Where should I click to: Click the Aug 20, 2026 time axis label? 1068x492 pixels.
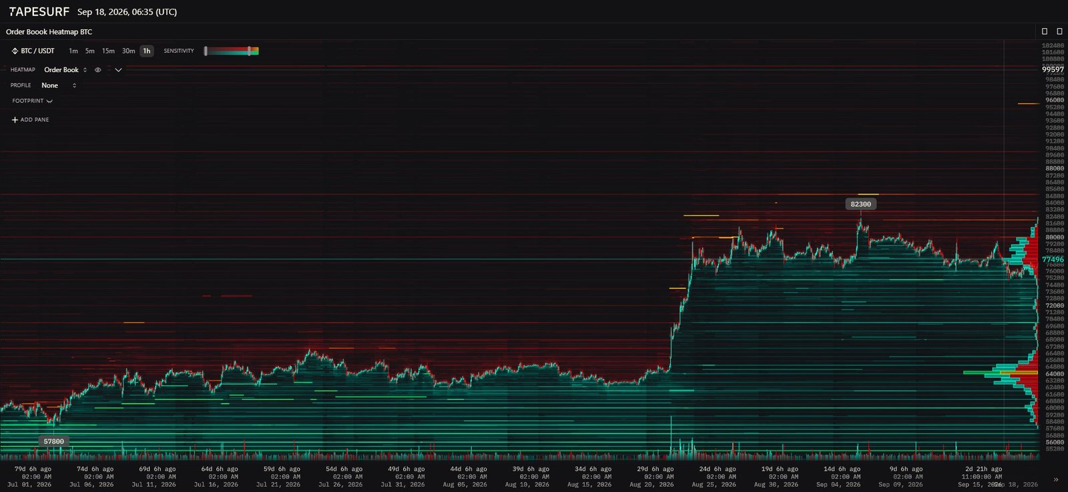click(x=652, y=485)
